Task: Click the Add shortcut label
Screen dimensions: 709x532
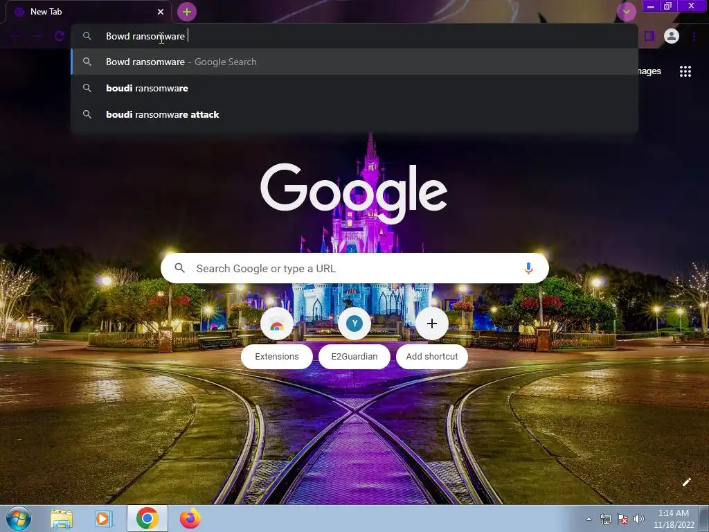Action: click(432, 357)
